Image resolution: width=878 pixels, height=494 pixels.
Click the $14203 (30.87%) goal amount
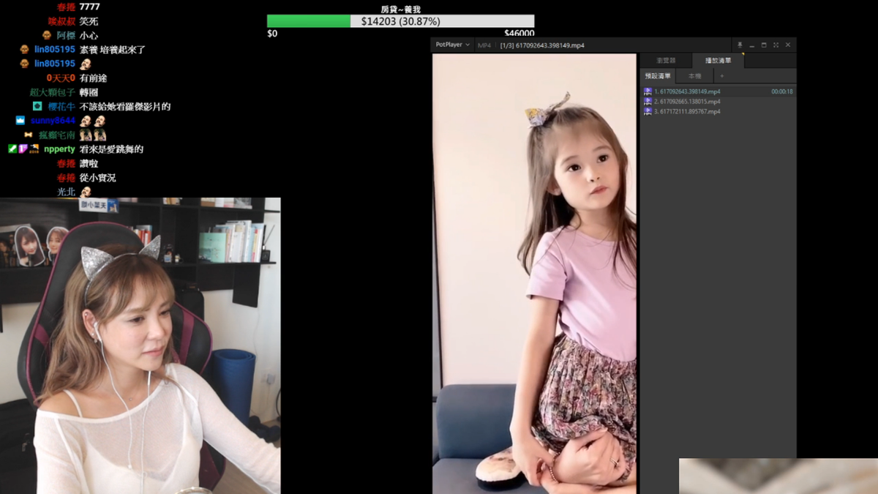coord(399,21)
